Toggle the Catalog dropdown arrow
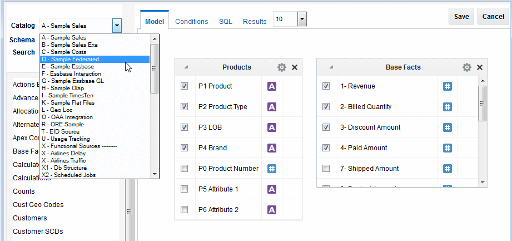 [x=117, y=25]
